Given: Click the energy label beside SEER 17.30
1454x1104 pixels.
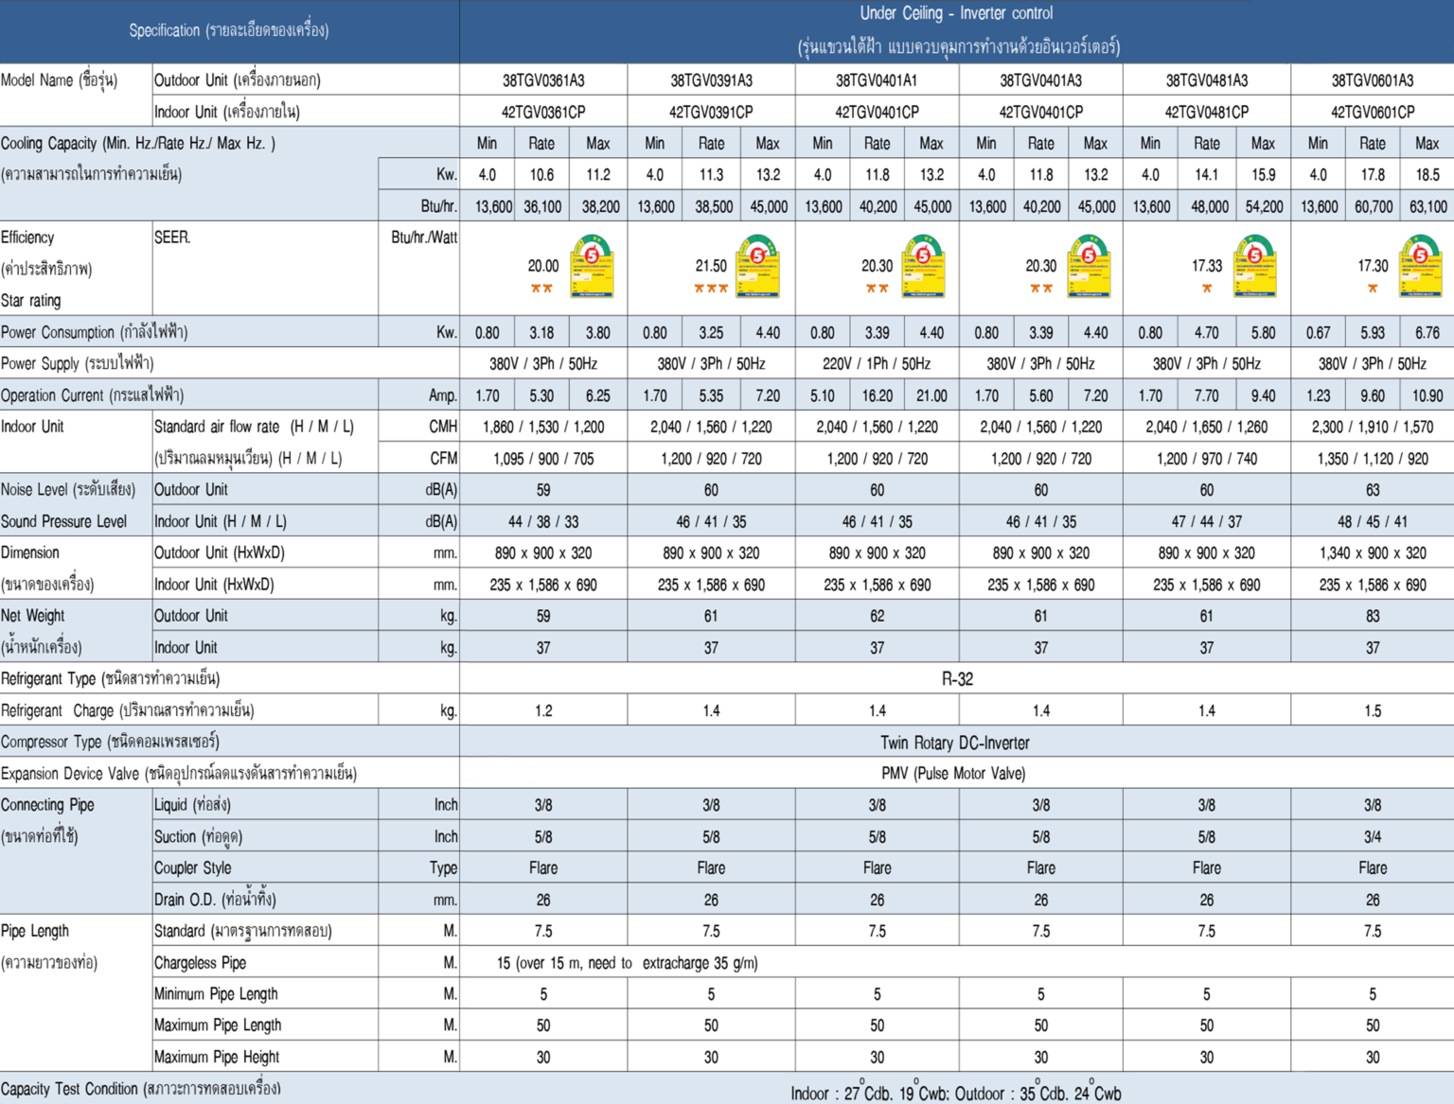Looking at the screenshot, I should point(1421,268).
